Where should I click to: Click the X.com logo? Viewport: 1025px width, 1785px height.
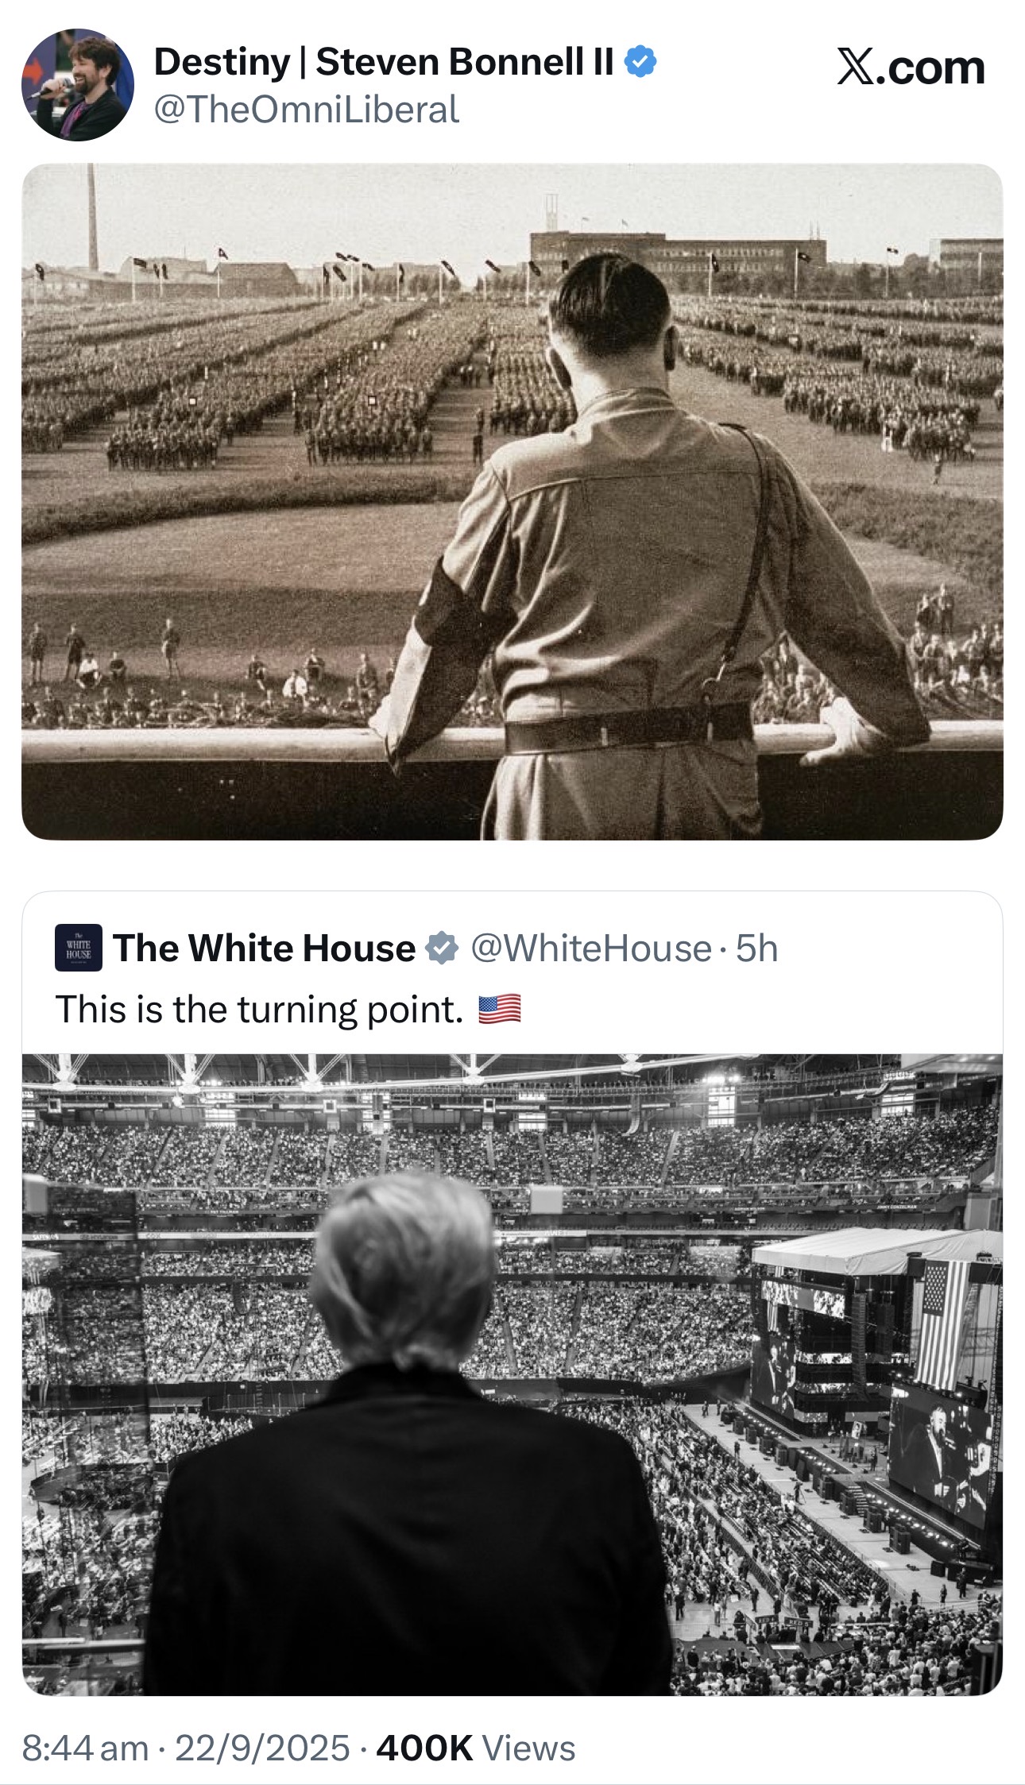pos(911,67)
